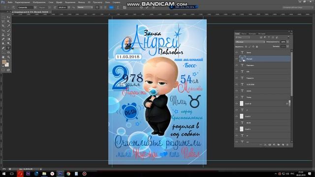Open the Изображение menu
The width and height of the screenshot is (315, 177).
point(39,2)
